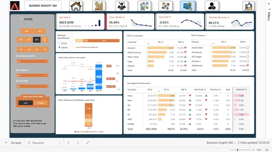This screenshot has width=272, height=152.
Task: Click the Data updated 12/22/24 status
Action: coord(255,143)
